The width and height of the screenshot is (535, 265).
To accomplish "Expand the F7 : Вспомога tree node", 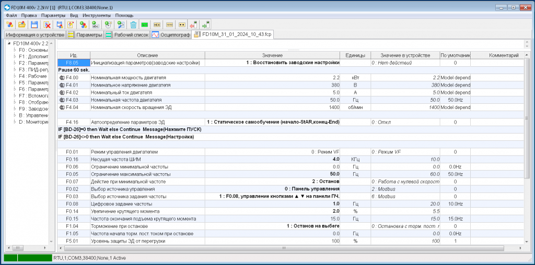I will (x=15, y=95).
